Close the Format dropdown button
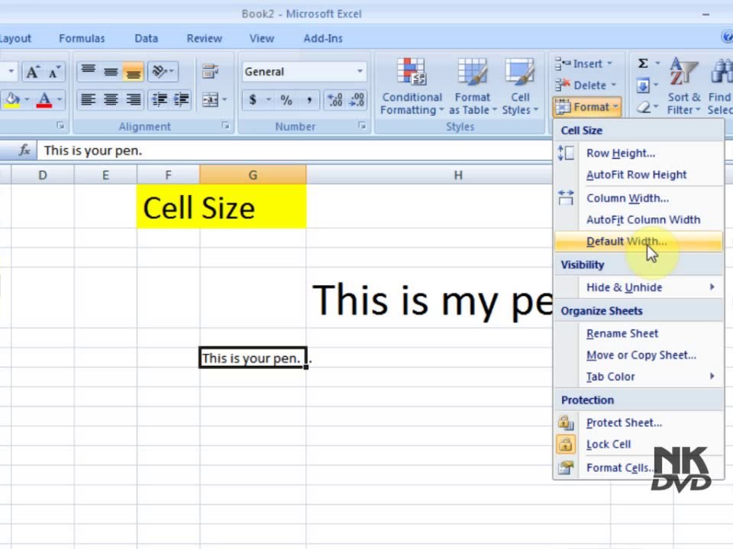The image size is (733, 549). click(x=587, y=107)
